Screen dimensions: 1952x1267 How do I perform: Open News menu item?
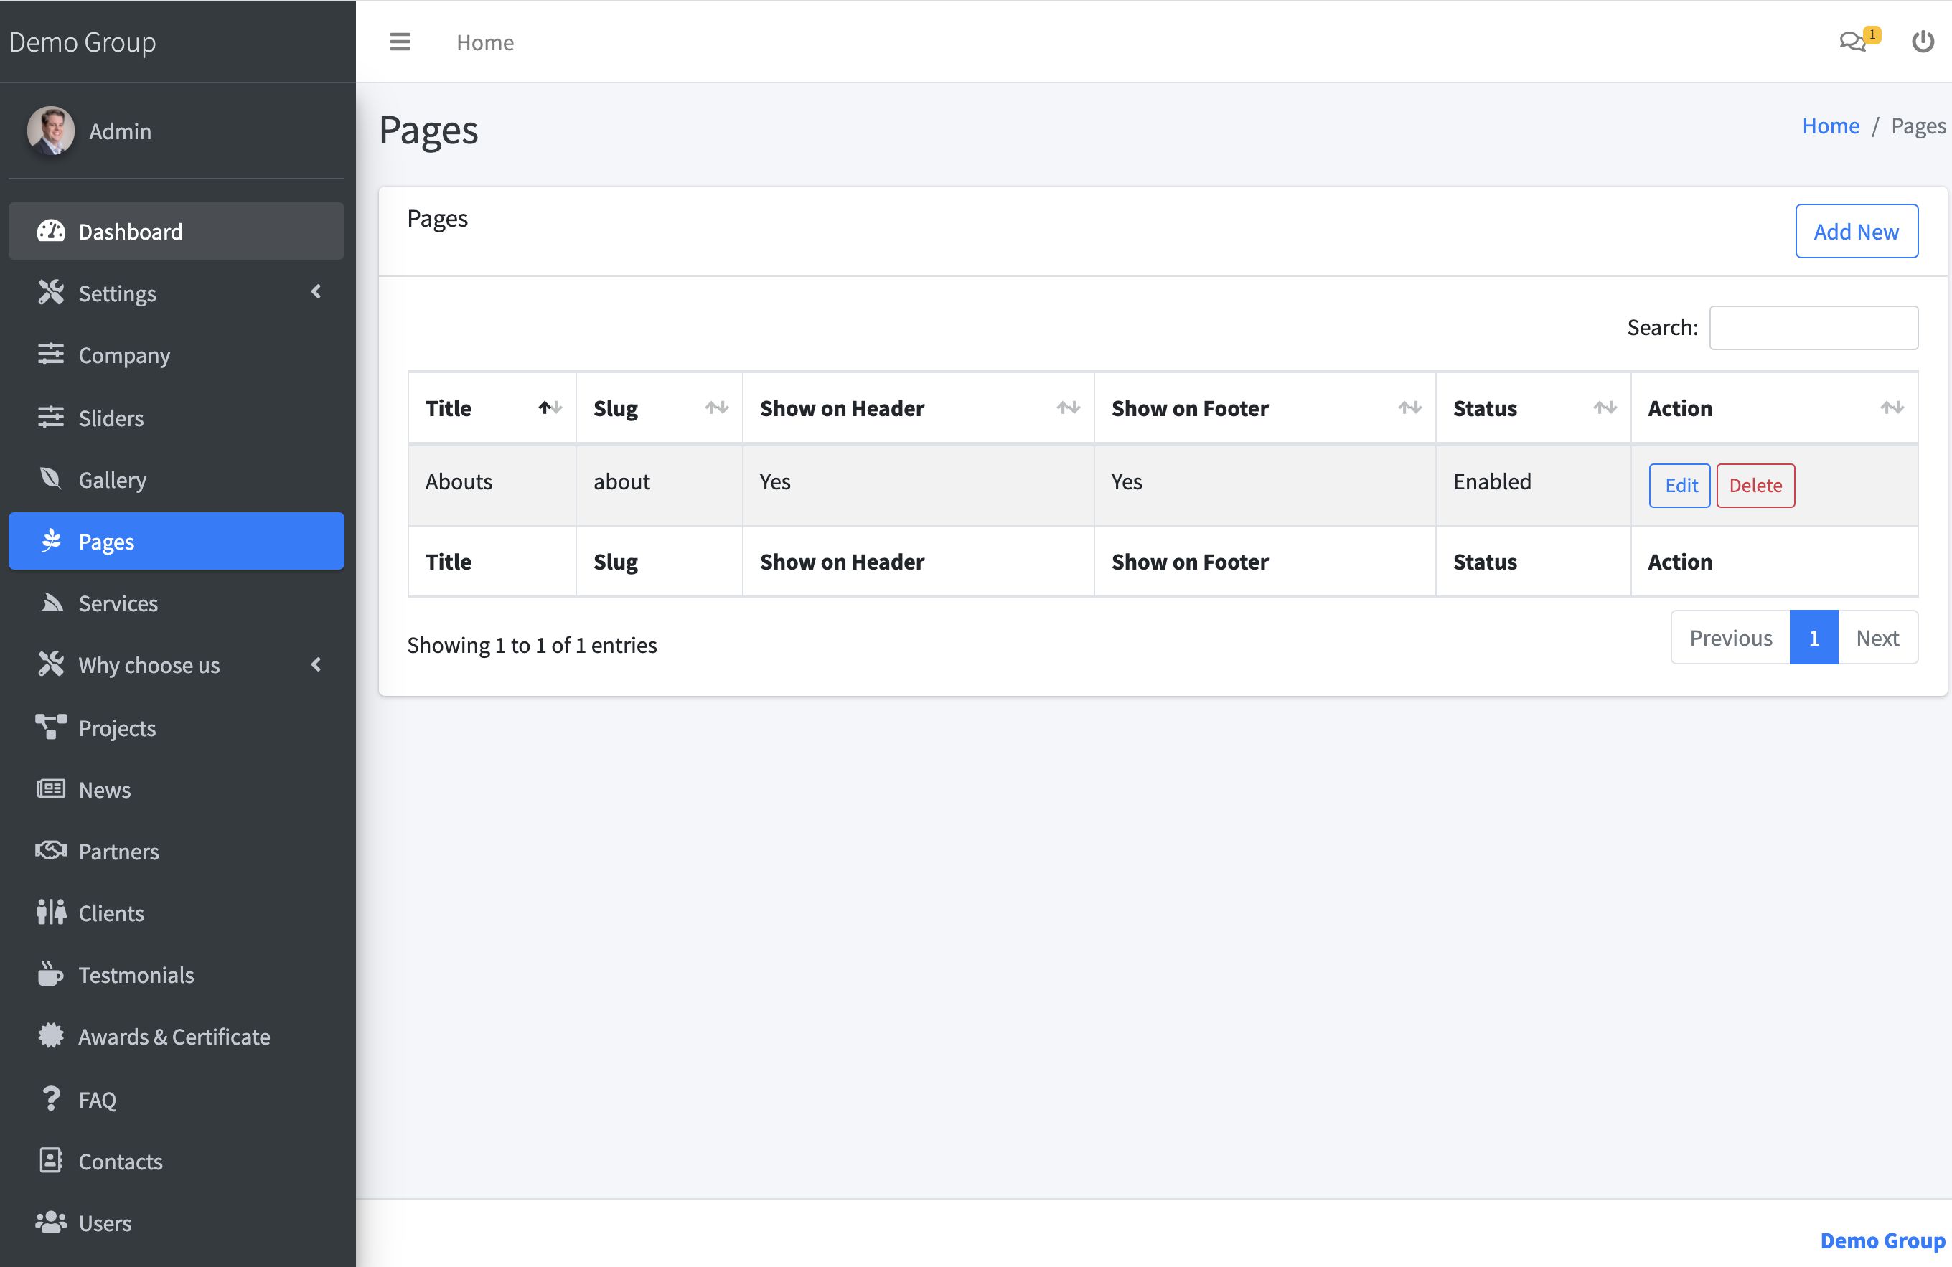coord(177,790)
